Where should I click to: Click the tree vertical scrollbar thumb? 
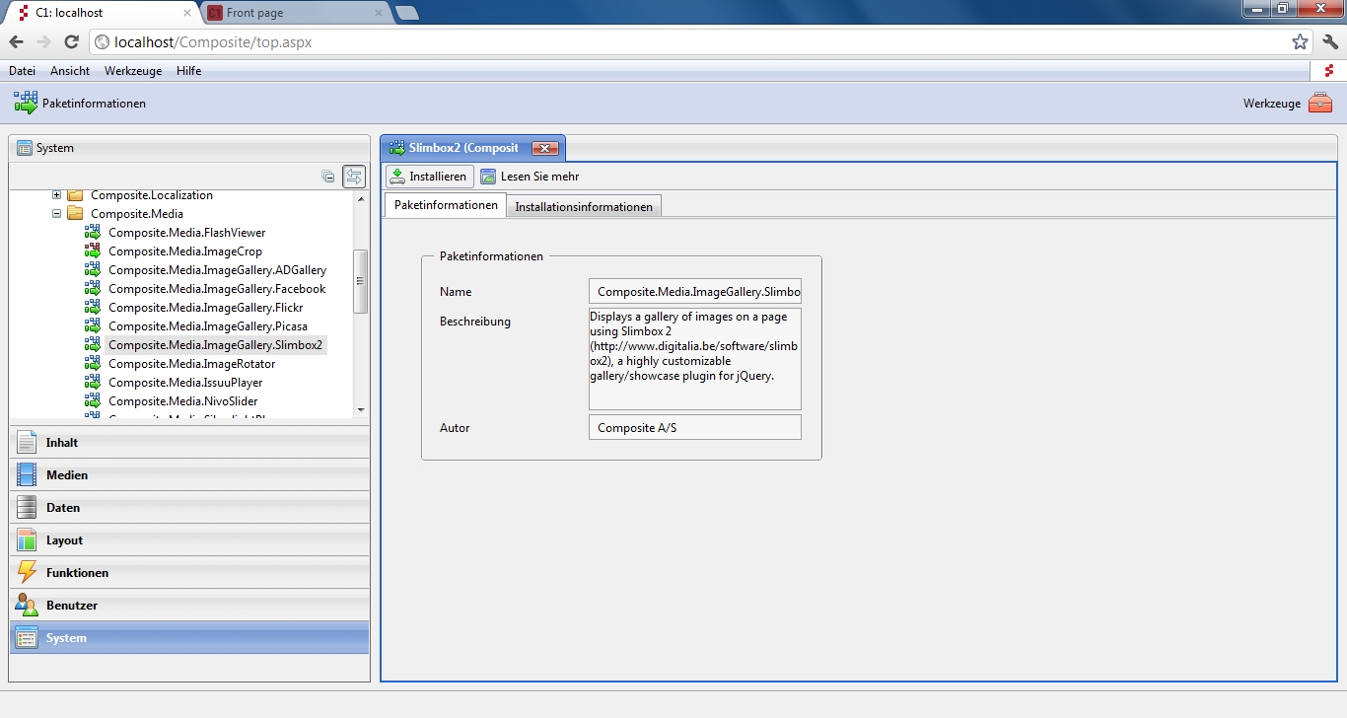360,280
